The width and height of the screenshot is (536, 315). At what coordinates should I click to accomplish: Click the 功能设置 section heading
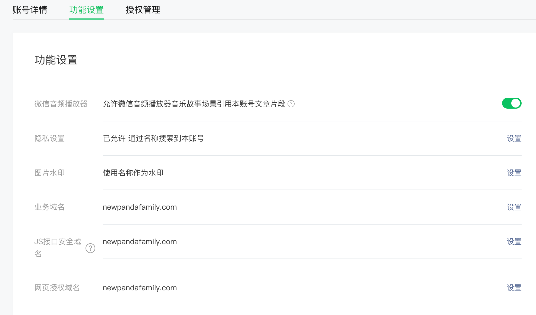click(56, 60)
